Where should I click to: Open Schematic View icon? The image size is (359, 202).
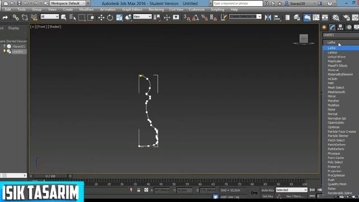point(325,17)
